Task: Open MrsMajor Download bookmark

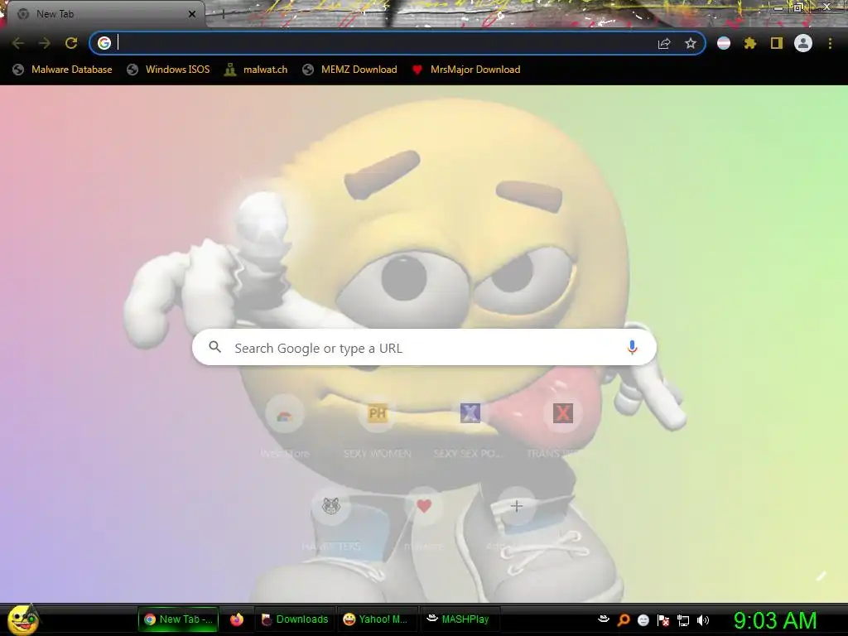Action: [x=466, y=70]
